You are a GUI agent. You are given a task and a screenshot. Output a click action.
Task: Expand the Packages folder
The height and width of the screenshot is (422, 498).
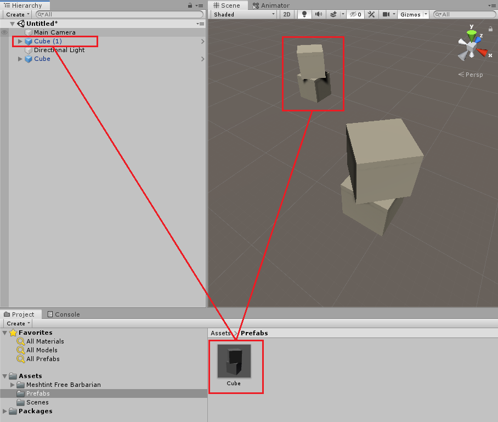point(5,411)
